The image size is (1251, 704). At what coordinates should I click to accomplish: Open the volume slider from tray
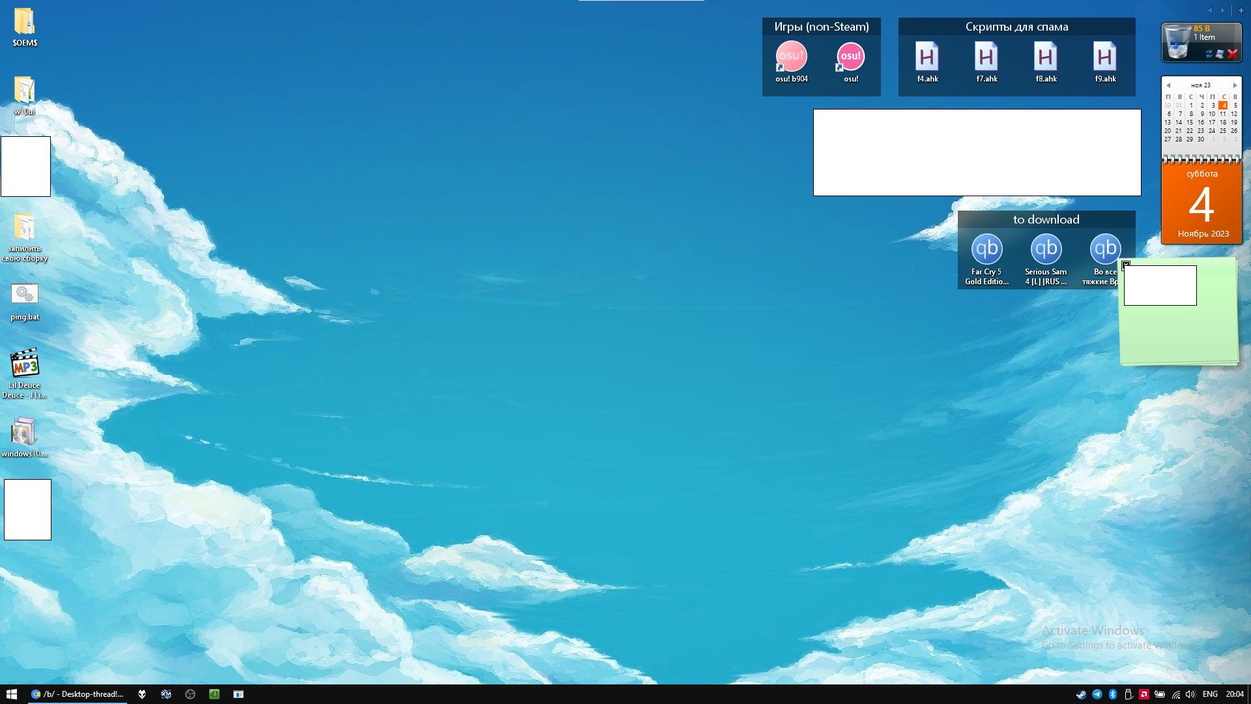(x=1190, y=694)
